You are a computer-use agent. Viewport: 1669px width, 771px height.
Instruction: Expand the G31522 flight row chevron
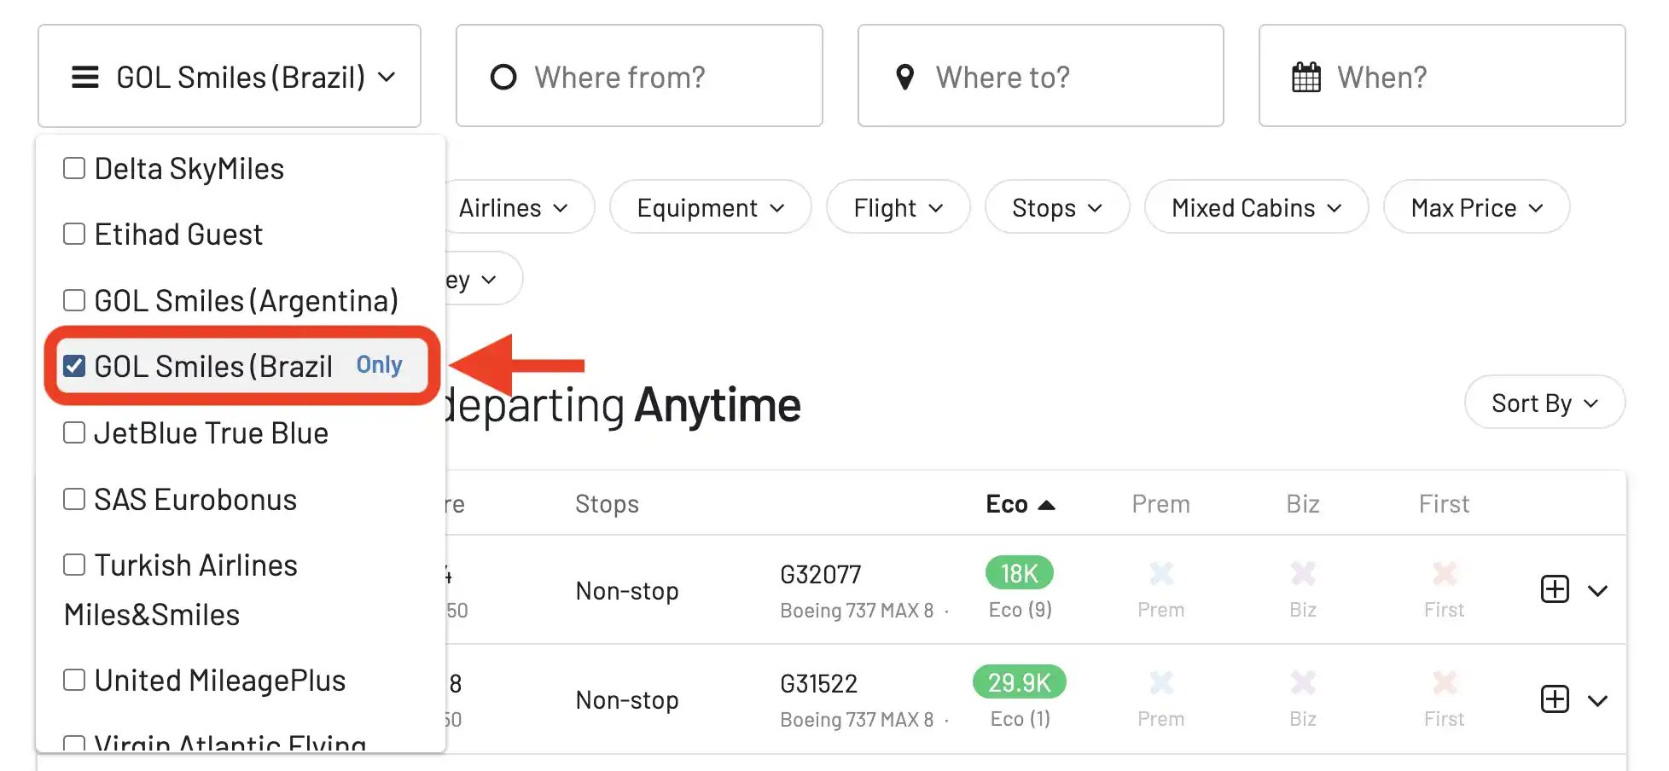pos(1597,700)
